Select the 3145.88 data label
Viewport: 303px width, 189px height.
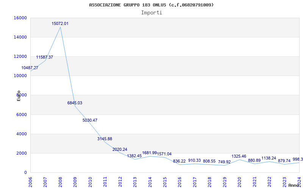coord(105,139)
